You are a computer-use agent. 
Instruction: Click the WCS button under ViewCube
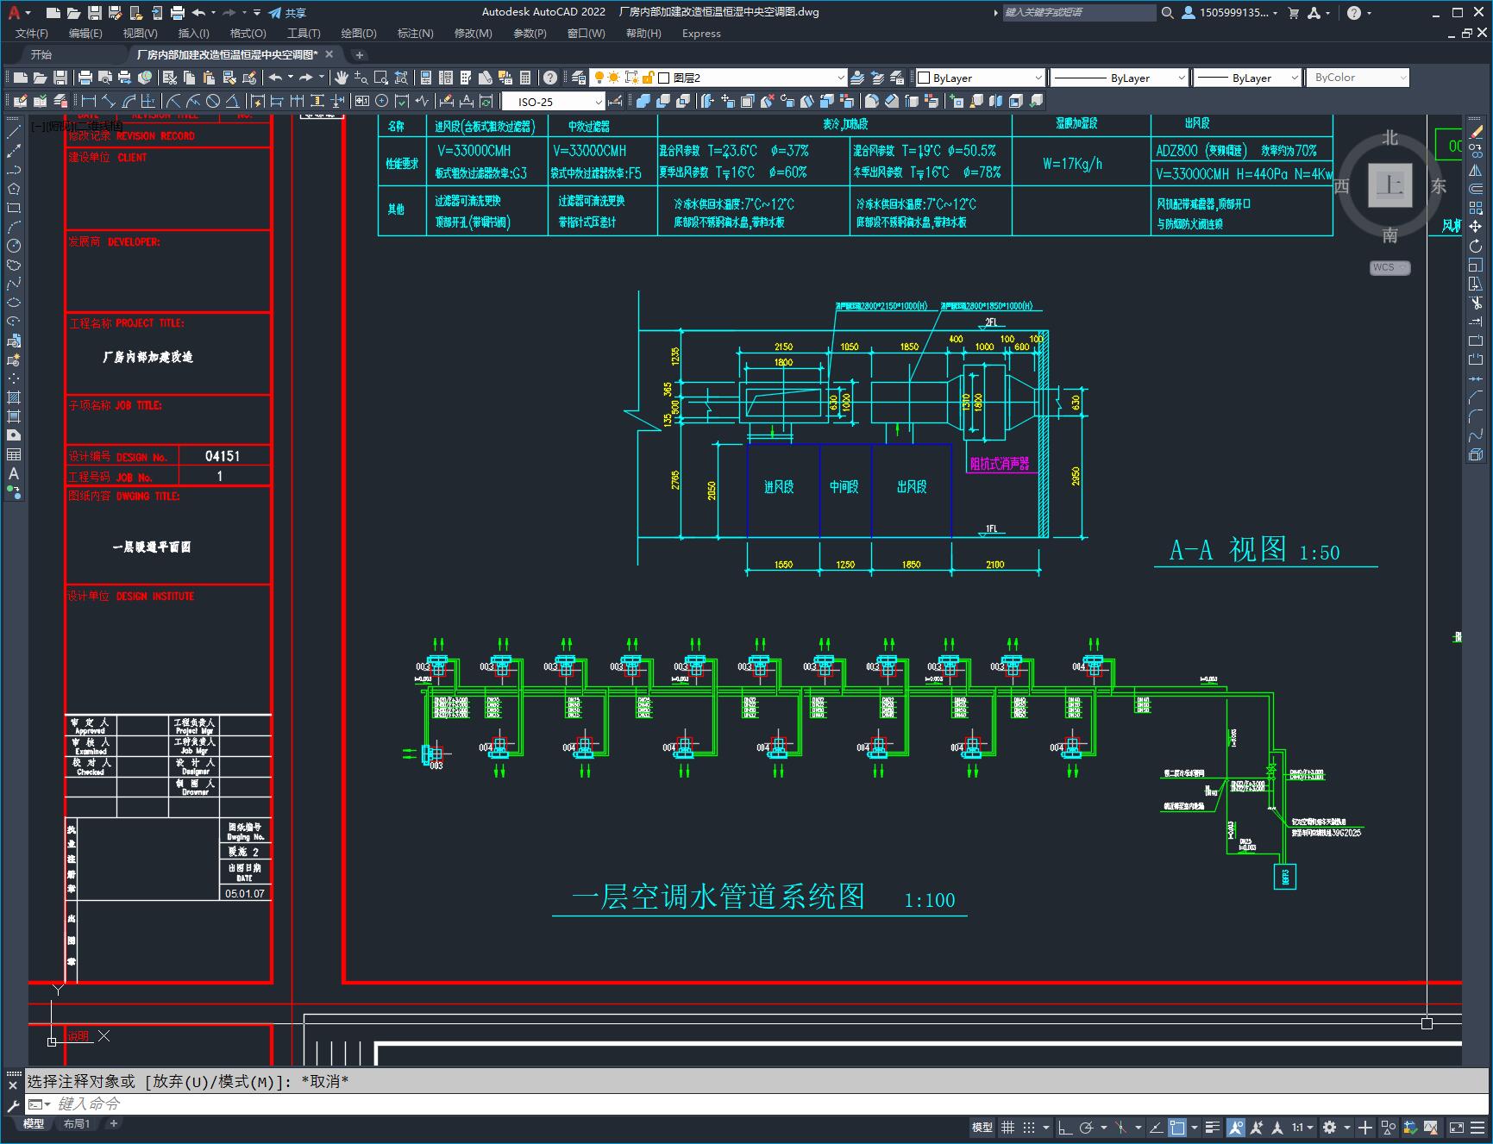[x=1389, y=267]
